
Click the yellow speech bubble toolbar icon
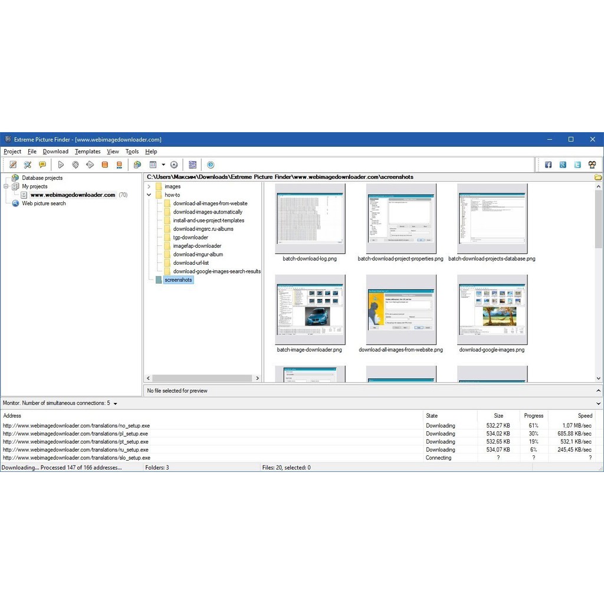[42, 165]
